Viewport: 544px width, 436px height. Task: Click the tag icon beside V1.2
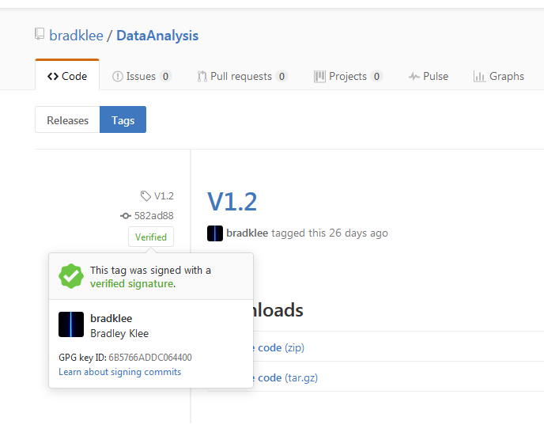(145, 195)
